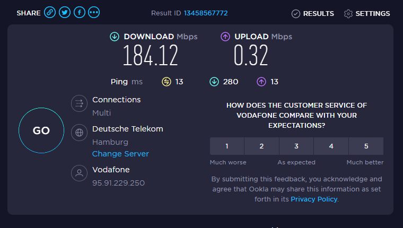Image resolution: width=403 pixels, height=228 pixels.
Task: Click the server globe icon
Action: (x=79, y=133)
